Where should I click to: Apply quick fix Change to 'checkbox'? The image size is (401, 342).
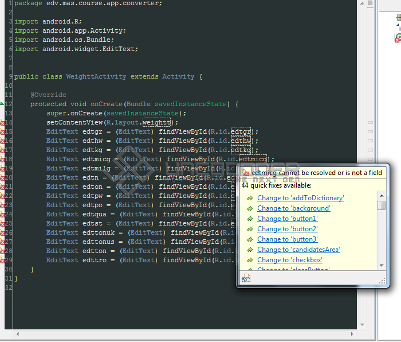click(x=289, y=260)
